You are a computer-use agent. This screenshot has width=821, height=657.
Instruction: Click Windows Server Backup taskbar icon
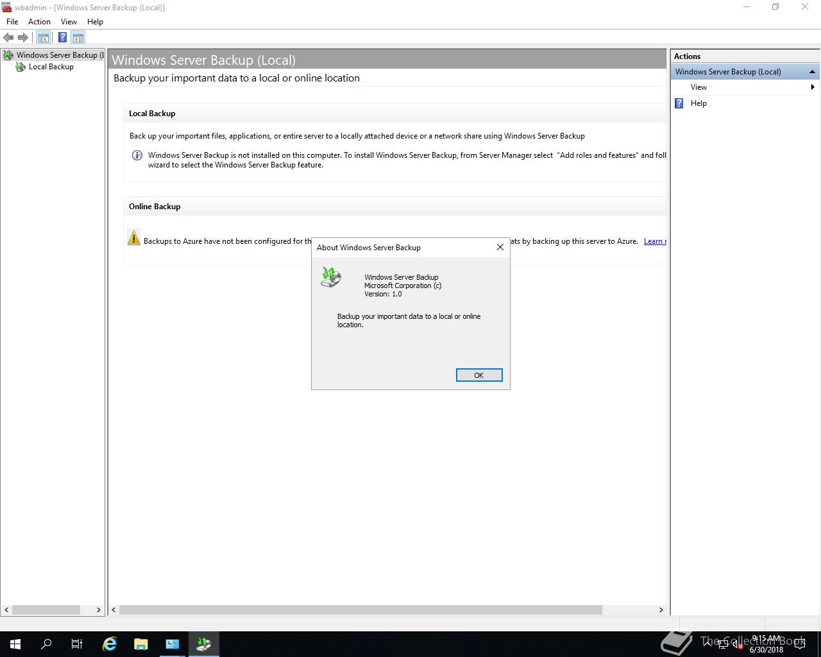(204, 644)
